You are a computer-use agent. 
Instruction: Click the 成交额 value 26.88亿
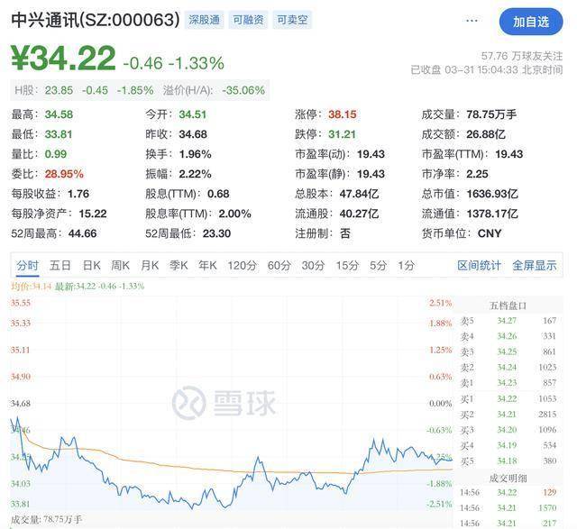coord(486,134)
